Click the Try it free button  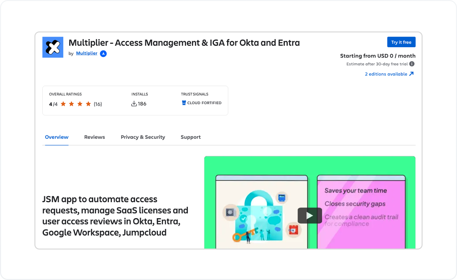(401, 42)
